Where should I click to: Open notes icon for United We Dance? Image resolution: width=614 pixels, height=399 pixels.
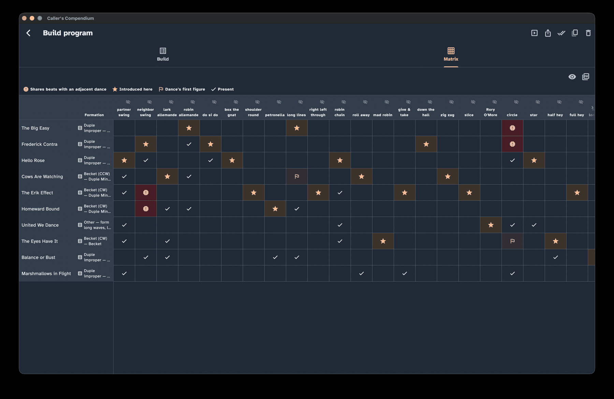[x=80, y=225]
